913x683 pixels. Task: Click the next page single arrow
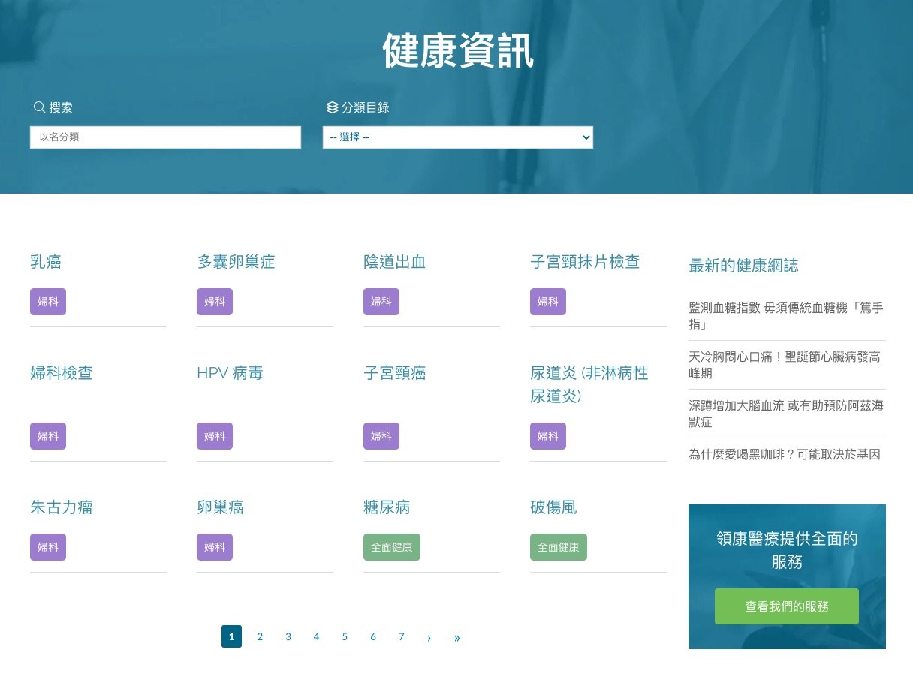tap(429, 637)
